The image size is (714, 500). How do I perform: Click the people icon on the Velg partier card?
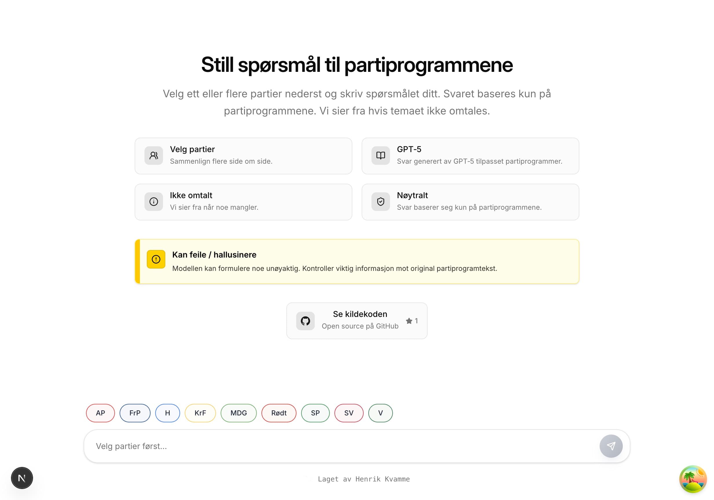click(x=154, y=156)
